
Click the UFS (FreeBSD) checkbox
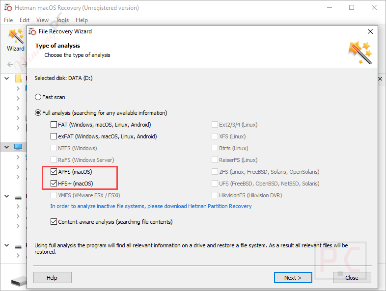click(215, 184)
